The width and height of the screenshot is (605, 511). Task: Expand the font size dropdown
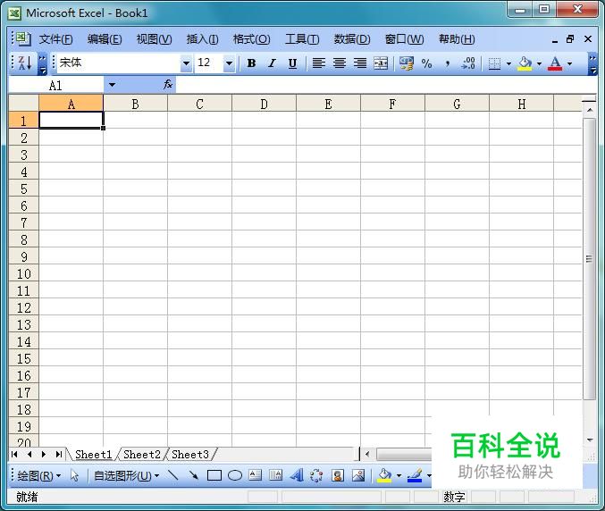point(229,63)
